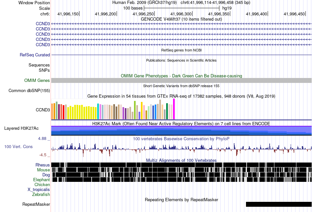Select the Human Feb. 2009 (GRCh37/hg19) assembly text
Image resolution: width=312 pixels, height=212 pixels.
[144, 3]
